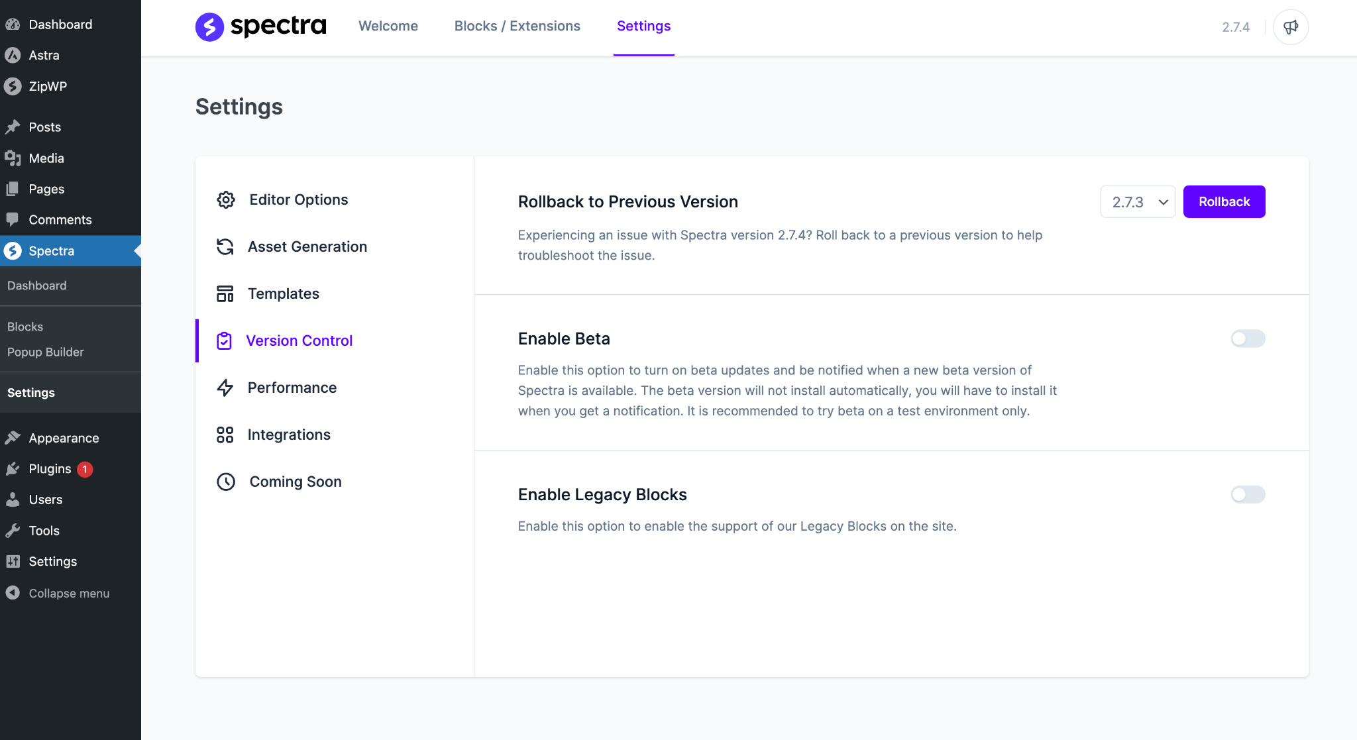Click the Rollback button
Screen dimensions: 1357x740
tap(1224, 201)
